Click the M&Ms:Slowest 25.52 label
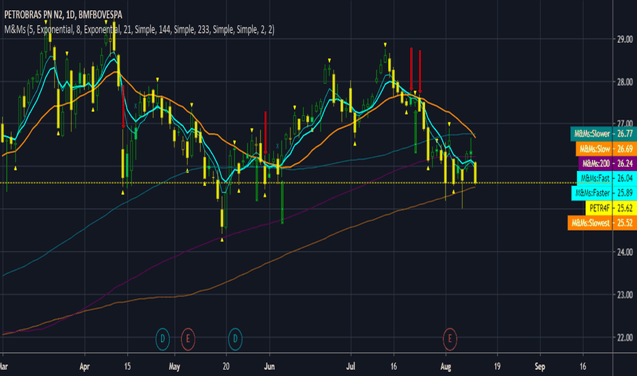The width and height of the screenshot is (637, 376). 602,223
